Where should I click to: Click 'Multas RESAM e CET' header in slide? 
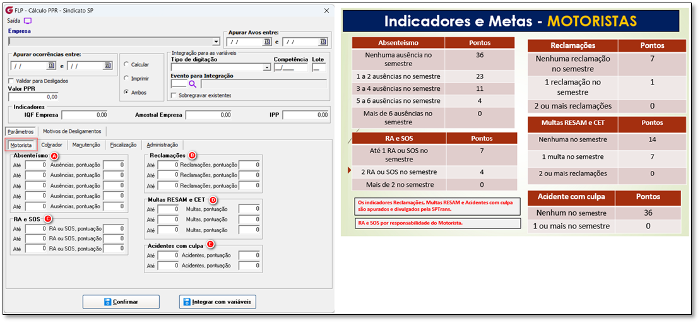tap(572, 122)
